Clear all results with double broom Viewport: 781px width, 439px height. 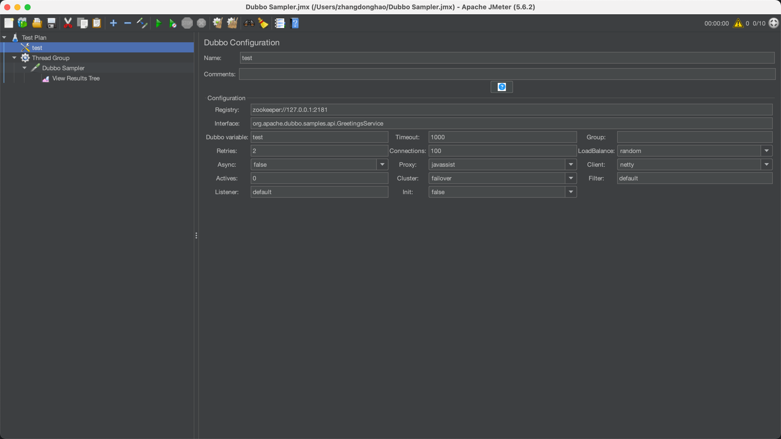(x=232, y=23)
